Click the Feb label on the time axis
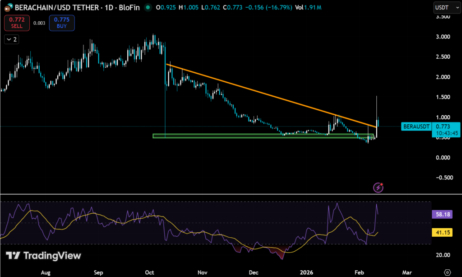The width and height of the screenshot is (462, 277). point(359,272)
